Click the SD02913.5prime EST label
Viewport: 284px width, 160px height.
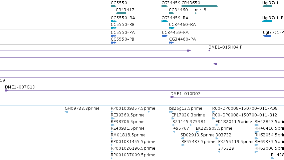click(x=198, y=135)
